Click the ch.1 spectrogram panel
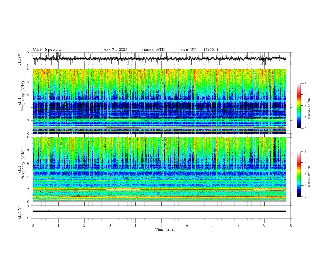The image size is (327, 253). click(x=159, y=101)
